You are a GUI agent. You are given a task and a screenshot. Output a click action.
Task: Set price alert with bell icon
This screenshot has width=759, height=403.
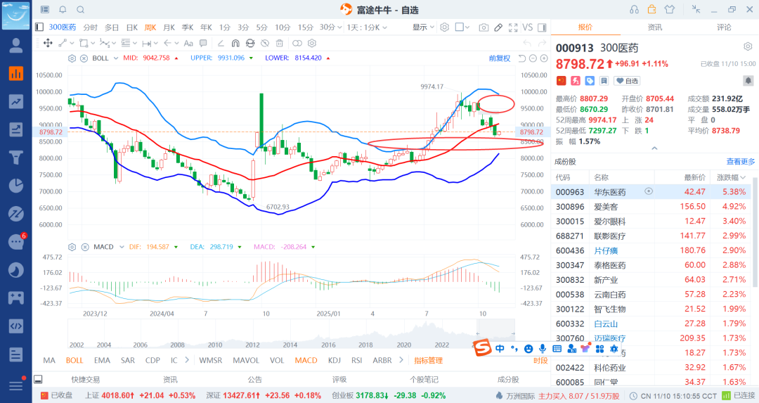click(748, 80)
